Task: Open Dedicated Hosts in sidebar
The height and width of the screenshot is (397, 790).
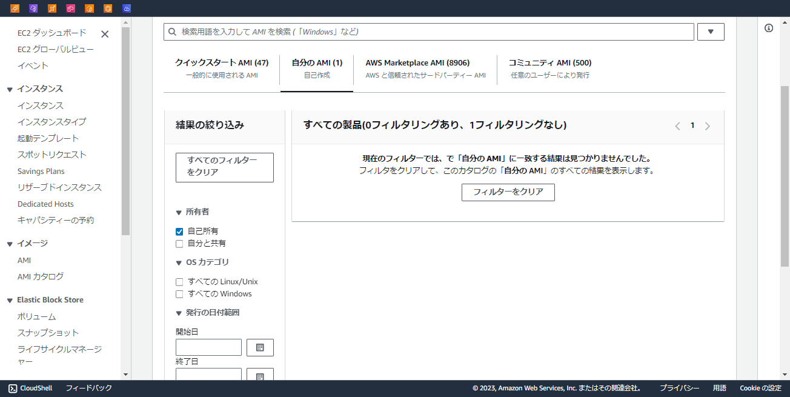Action: [45, 204]
